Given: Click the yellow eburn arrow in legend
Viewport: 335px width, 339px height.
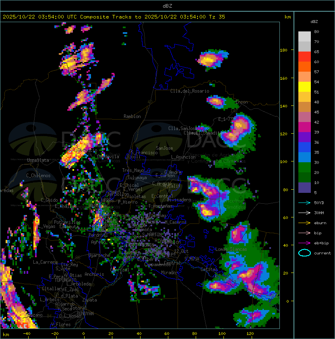Looking at the screenshot, I should pyautogui.click(x=304, y=223).
